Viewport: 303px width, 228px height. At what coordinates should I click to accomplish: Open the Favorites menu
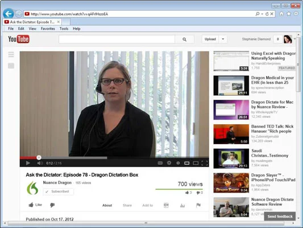48,28
